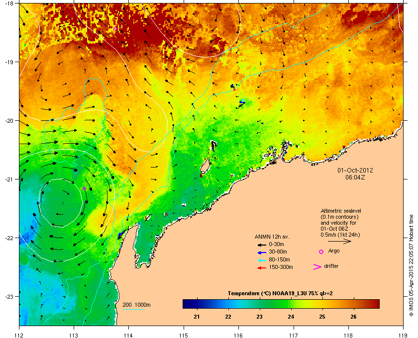Click the elongated island near 115.4E 20.8S

[205, 166]
